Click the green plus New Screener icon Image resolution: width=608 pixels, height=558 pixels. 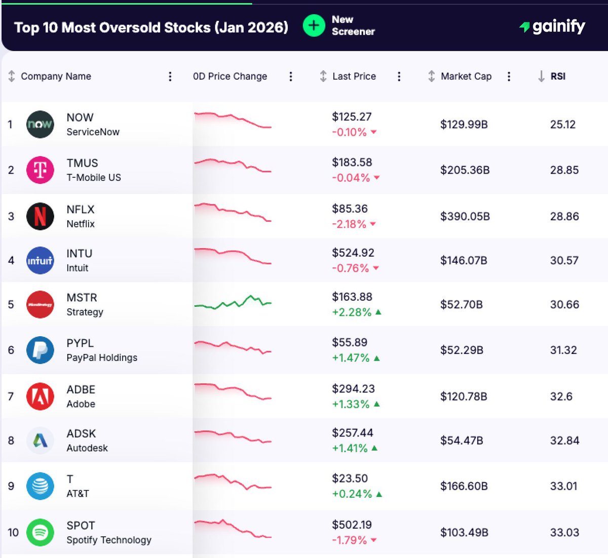pos(314,25)
